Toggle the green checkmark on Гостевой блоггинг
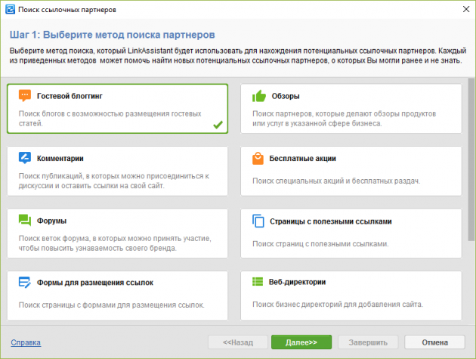The image size is (476, 359). point(218,124)
